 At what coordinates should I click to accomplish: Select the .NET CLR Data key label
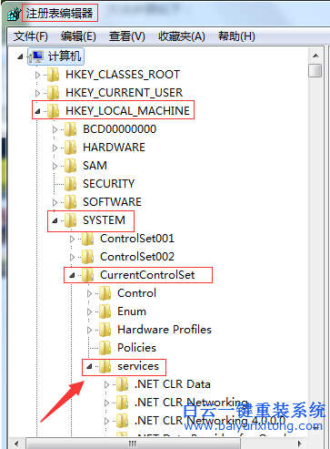173,384
